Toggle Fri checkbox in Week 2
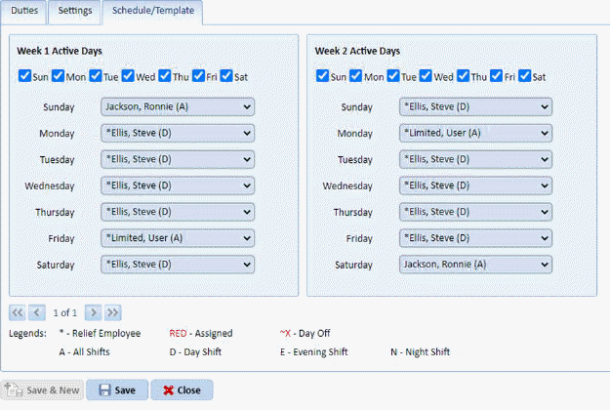This screenshot has height=410, width=610. [498, 76]
